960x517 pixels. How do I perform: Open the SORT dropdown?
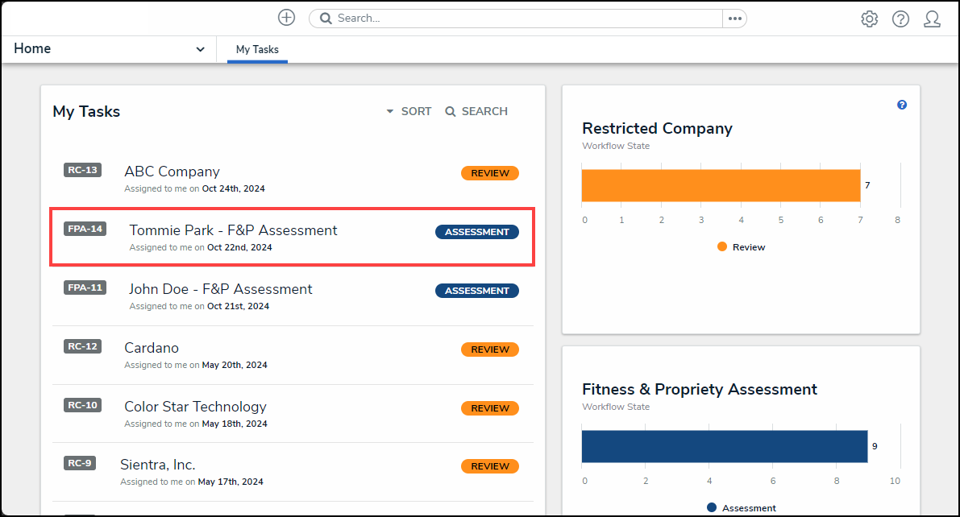pyautogui.click(x=409, y=112)
